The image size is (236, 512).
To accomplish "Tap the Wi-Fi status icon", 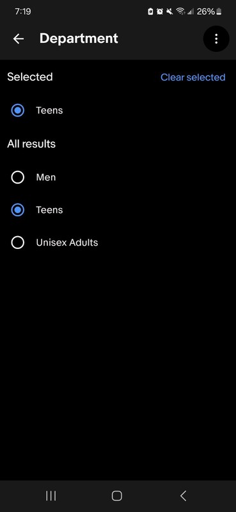I will click(x=180, y=12).
